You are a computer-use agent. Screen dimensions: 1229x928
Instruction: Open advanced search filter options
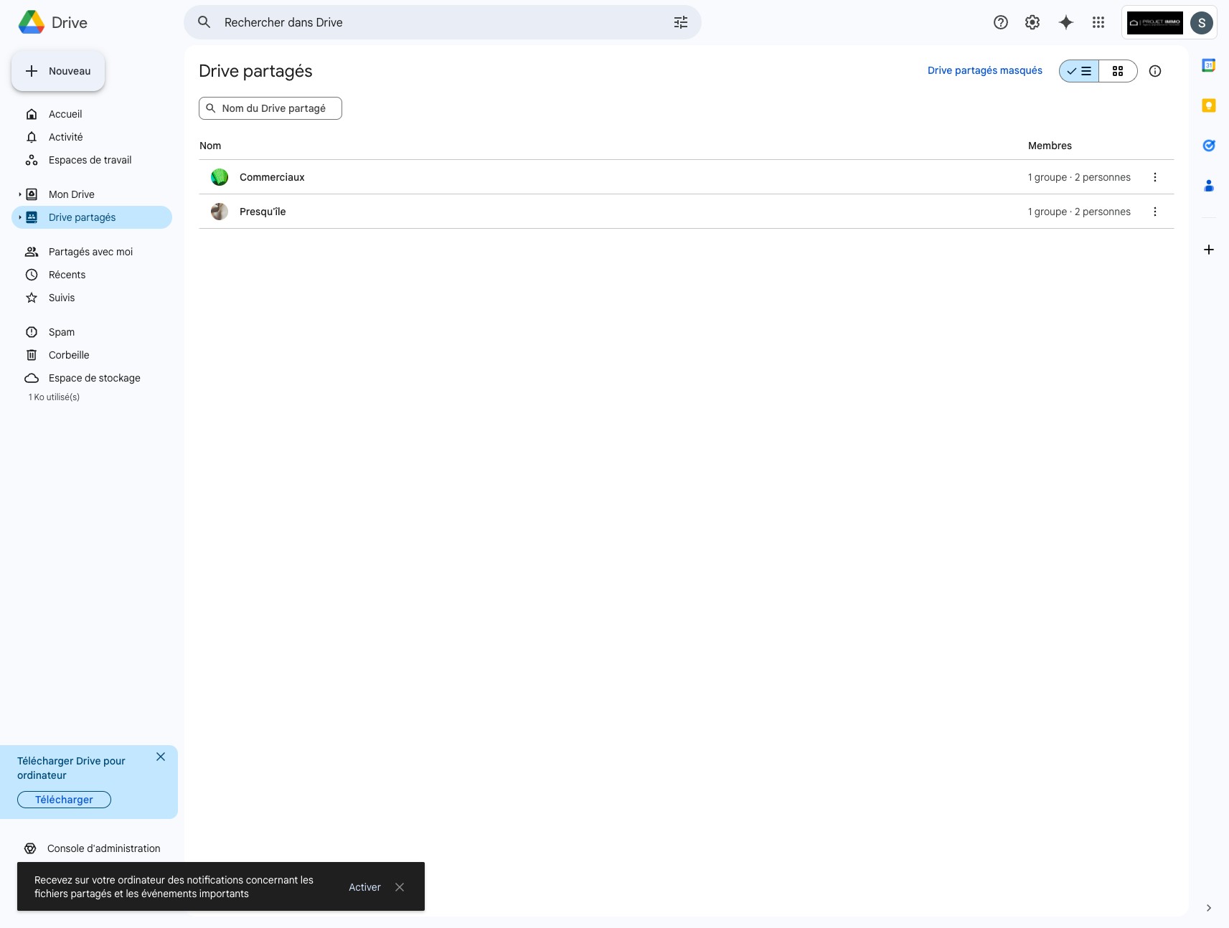click(x=680, y=22)
